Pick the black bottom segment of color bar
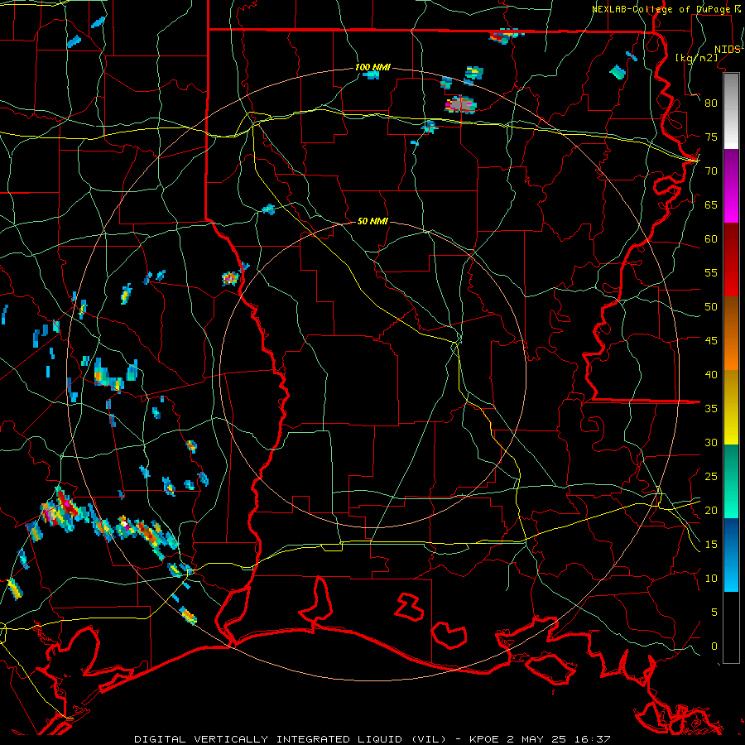Image resolution: width=745 pixels, height=745 pixels. (x=731, y=627)
